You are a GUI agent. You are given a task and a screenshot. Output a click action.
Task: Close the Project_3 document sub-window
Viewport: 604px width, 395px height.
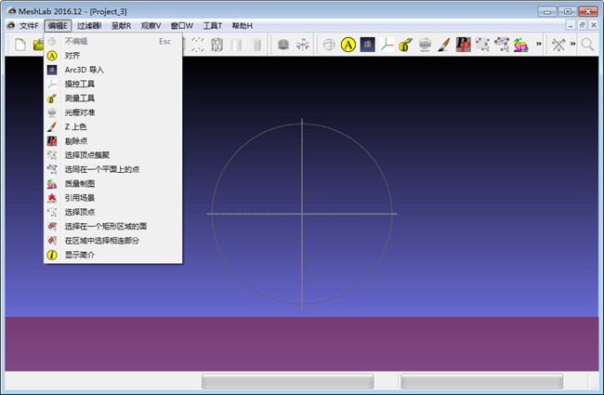click(594, 25)
